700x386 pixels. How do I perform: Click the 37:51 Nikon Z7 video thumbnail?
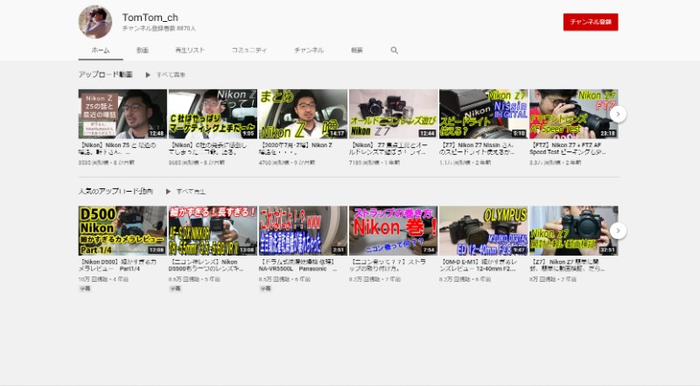point(574,230)
